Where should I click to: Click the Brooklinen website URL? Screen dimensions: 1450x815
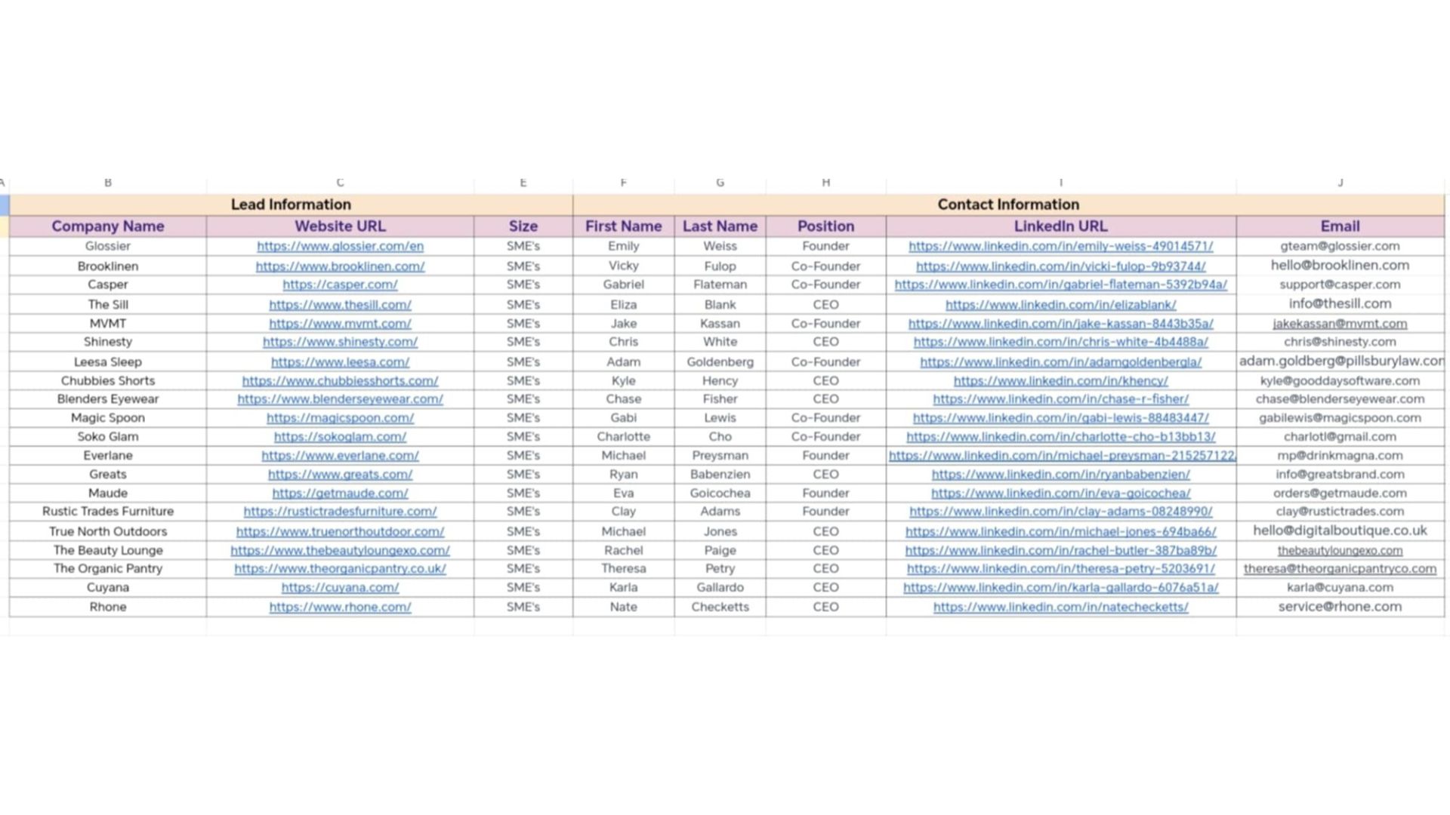click(x=340, y=266)
